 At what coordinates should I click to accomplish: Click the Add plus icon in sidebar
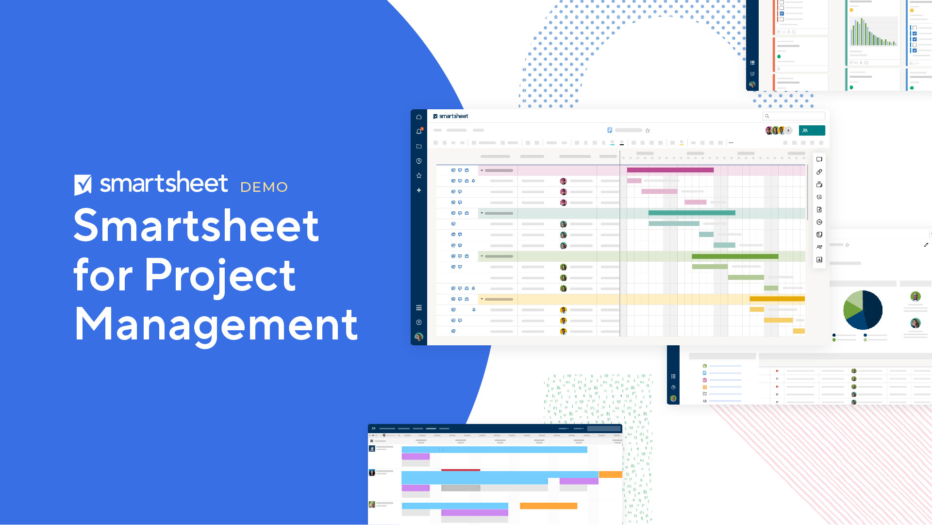[419, 190]
